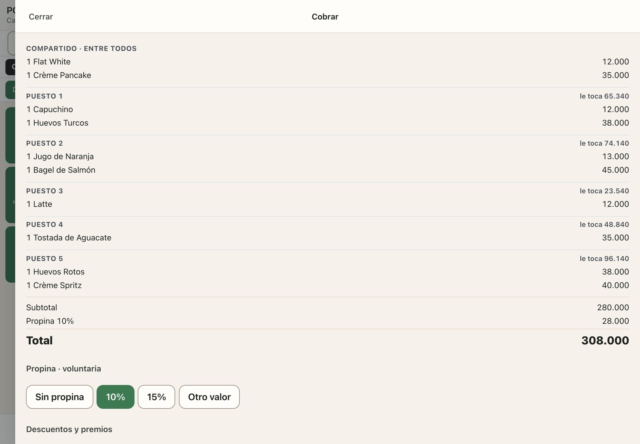Click the PUESTO 3 section header
This screenshot has width=640, height=444.
point(44,191)
